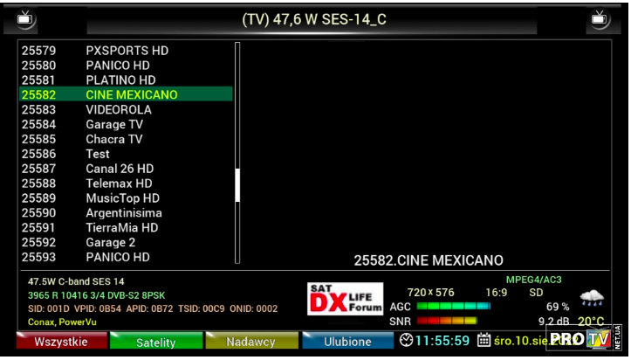Click the TV icon in top-left corner

pos(27,18)
